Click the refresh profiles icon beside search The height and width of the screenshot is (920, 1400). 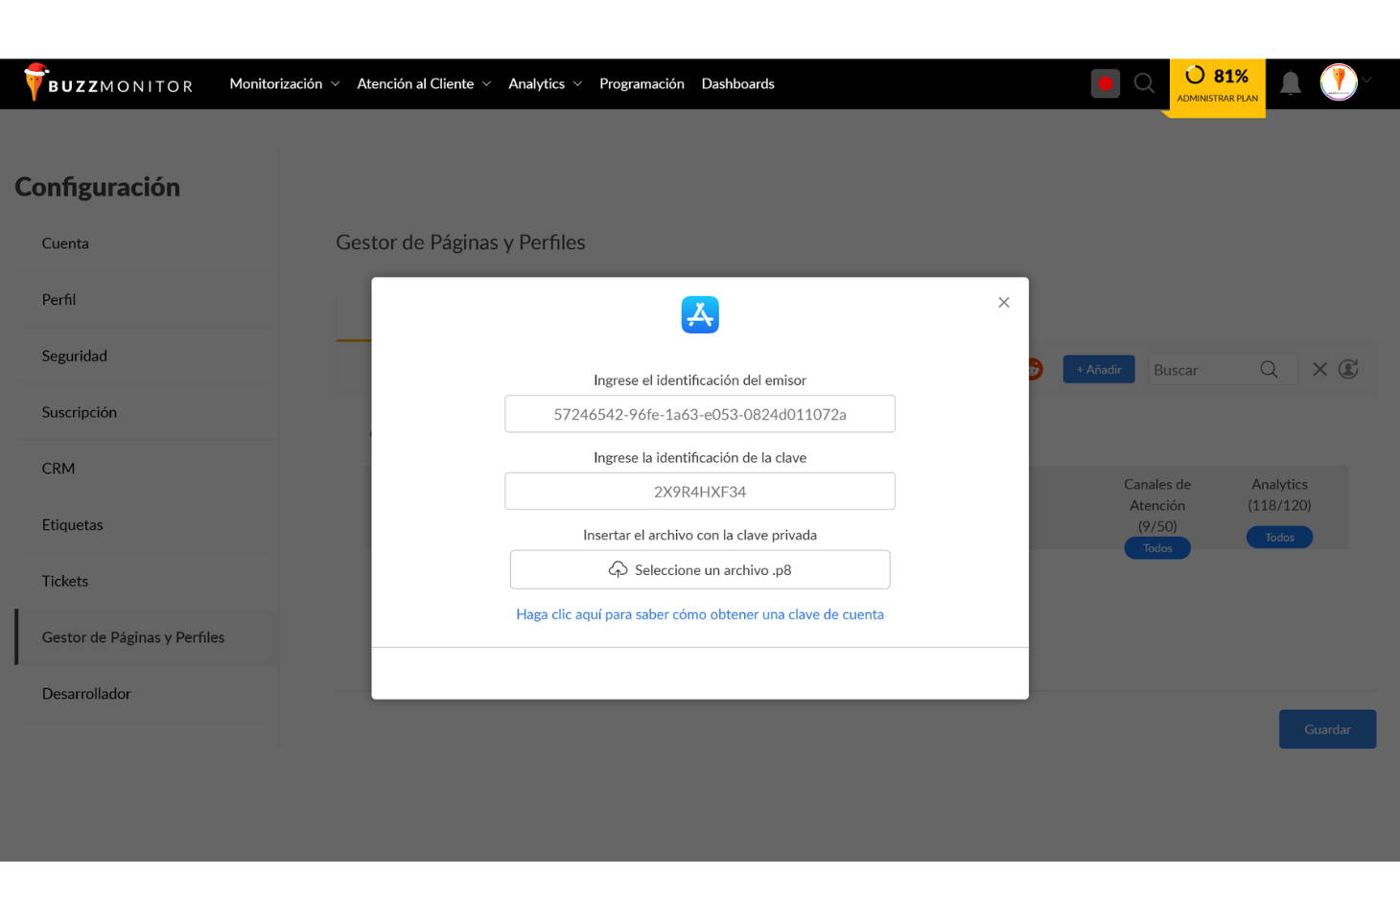(x=1348, y=370)
